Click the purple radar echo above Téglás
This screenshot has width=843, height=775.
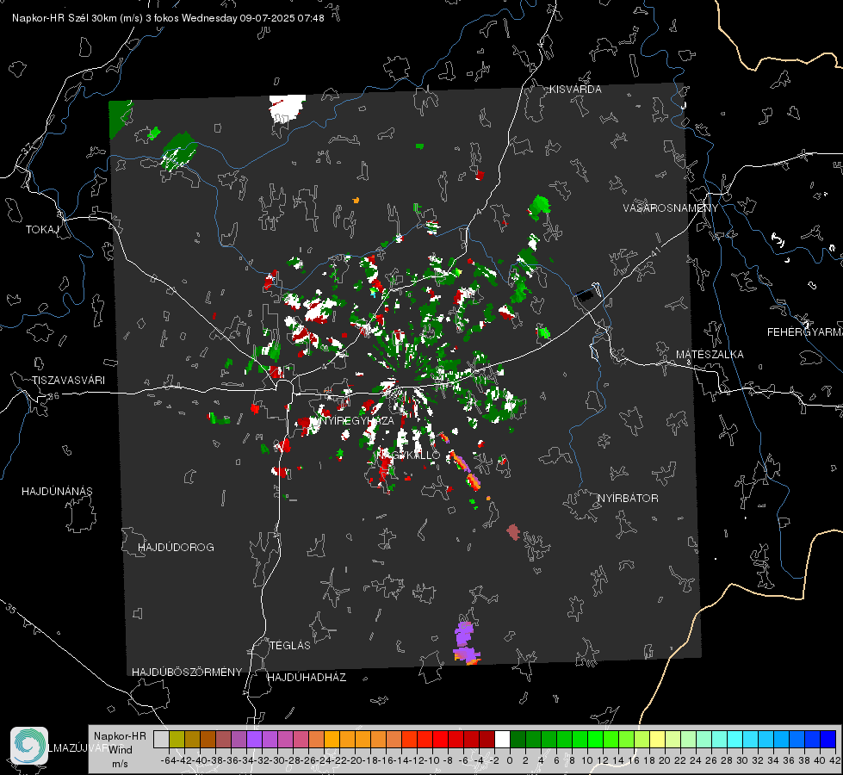pyautogui.click(x=466, y=643)
